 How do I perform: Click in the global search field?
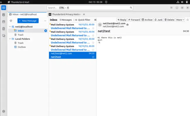[90, 8]
